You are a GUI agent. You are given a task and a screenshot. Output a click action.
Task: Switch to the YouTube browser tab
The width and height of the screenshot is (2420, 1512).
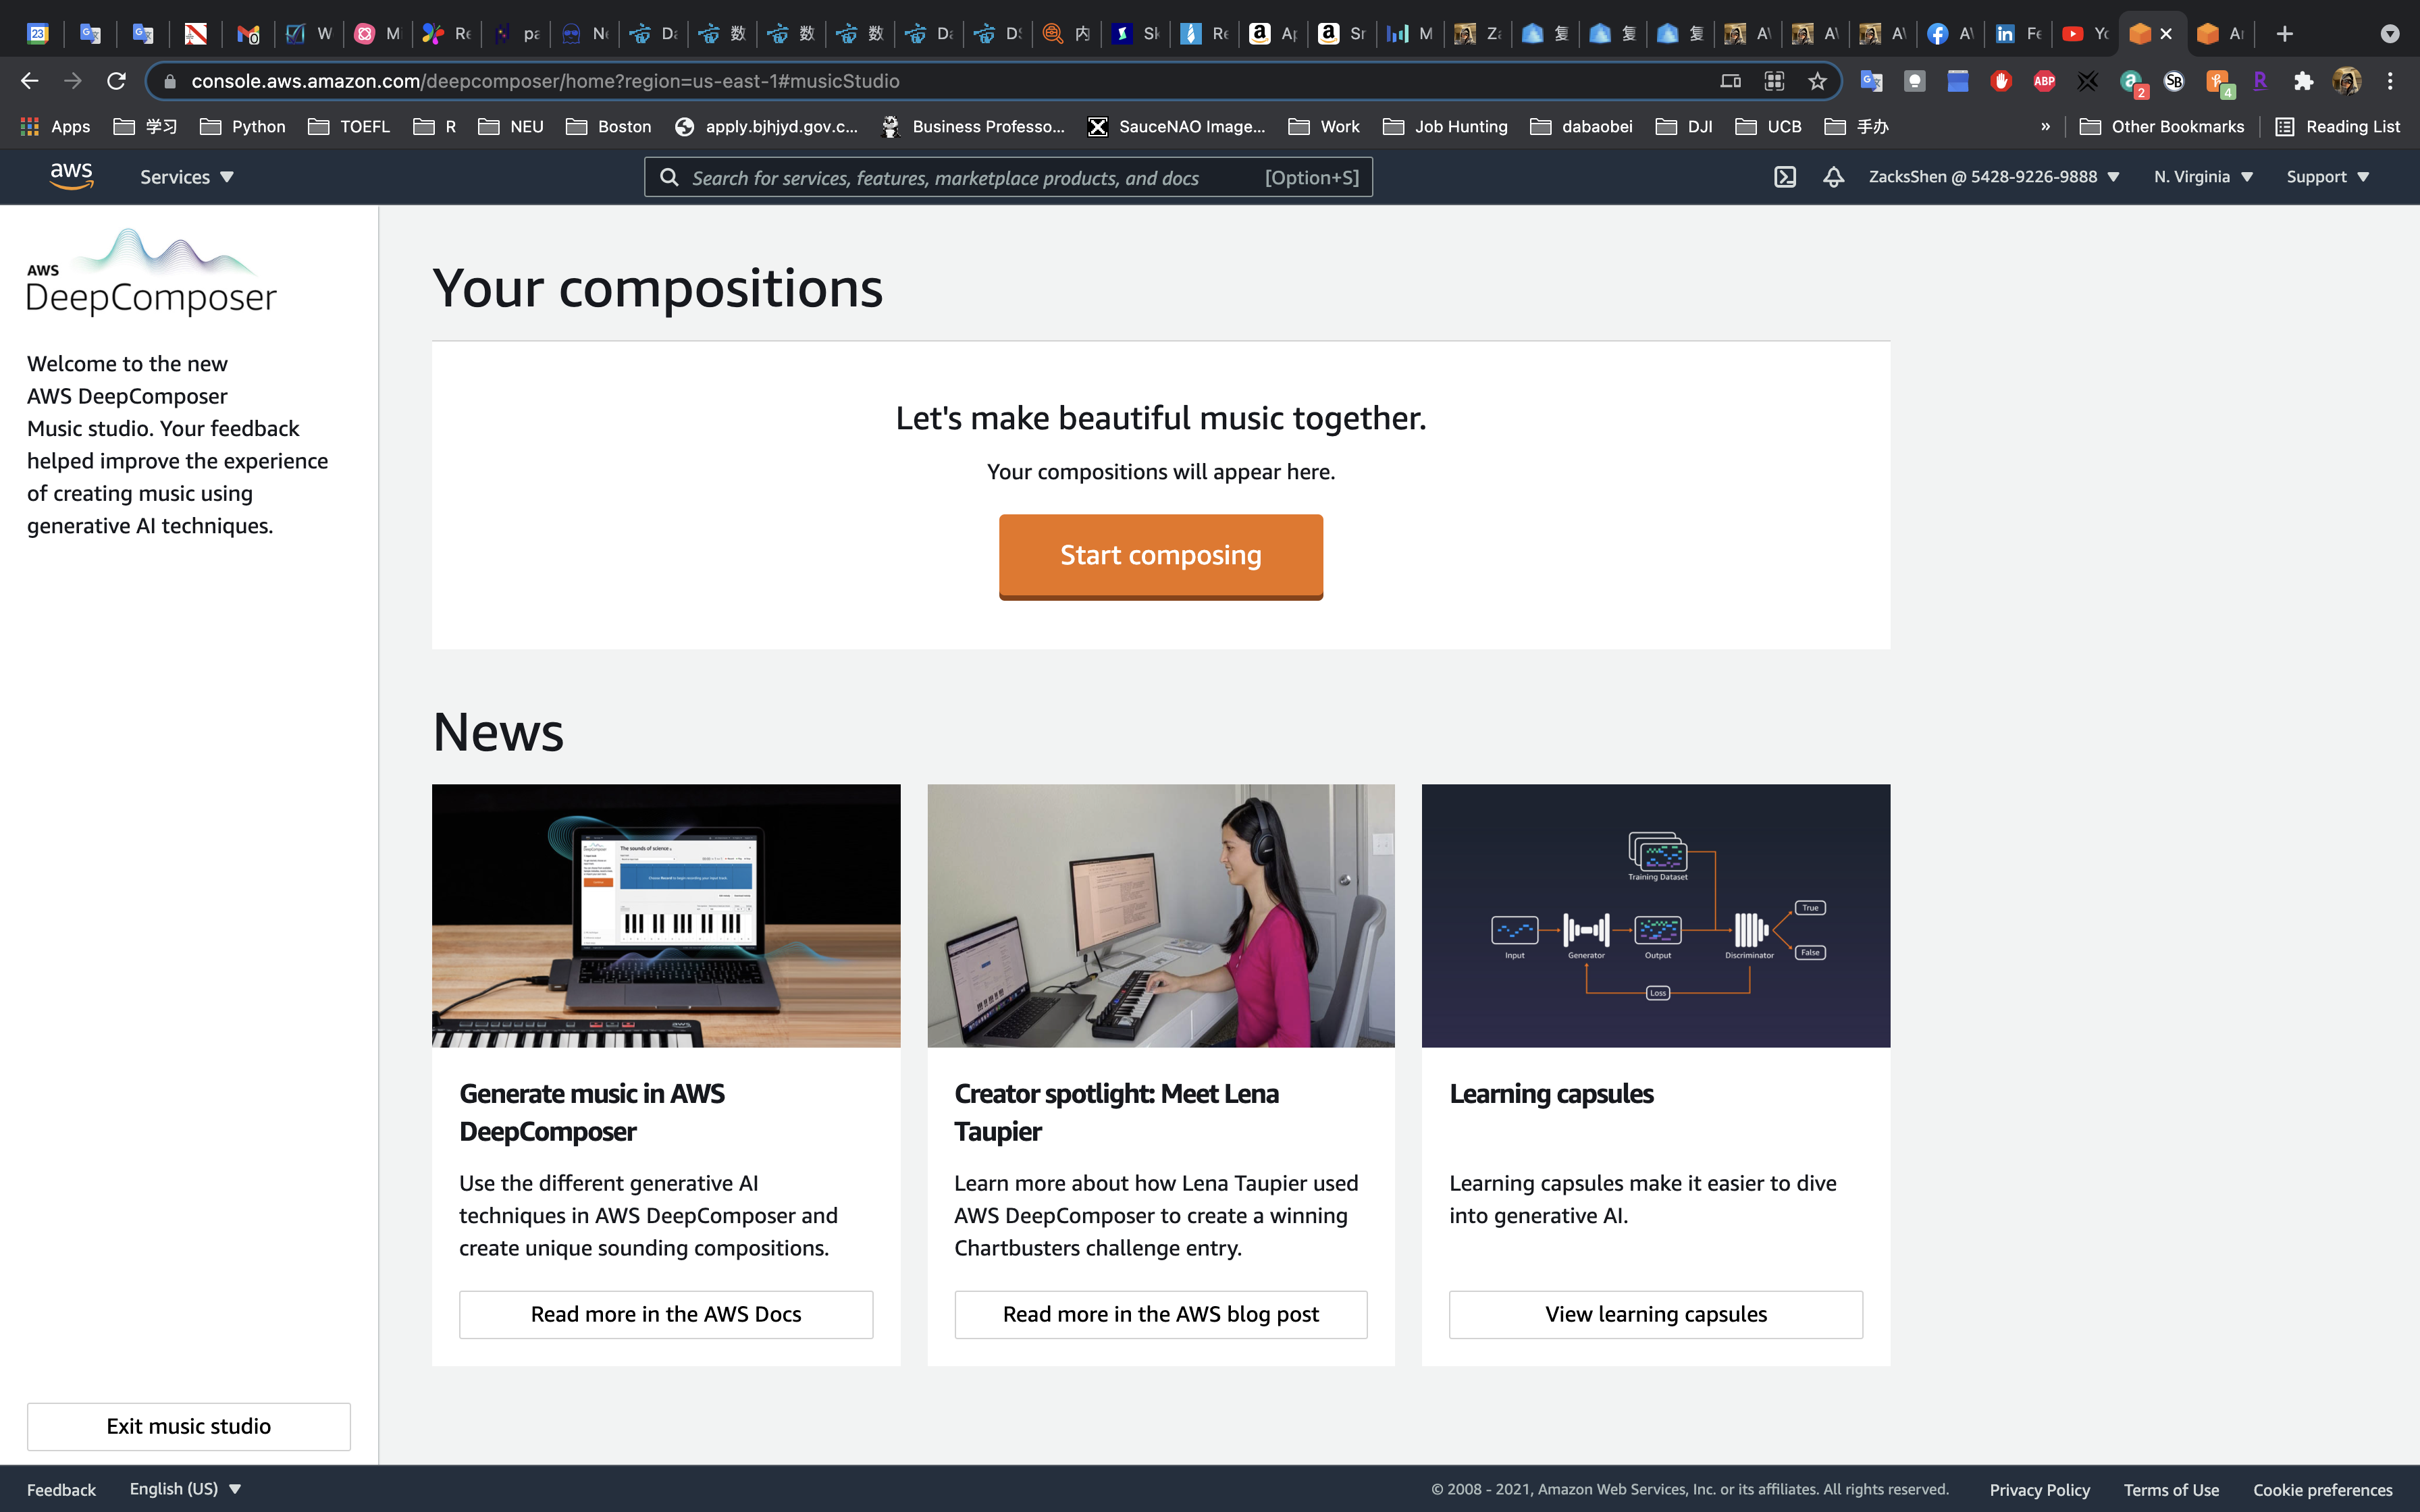[2086, 34]
